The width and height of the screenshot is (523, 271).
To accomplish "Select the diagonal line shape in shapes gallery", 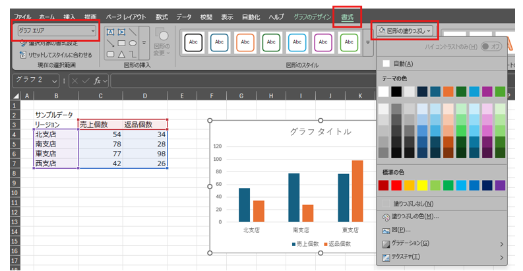I will (x=133, y=32).
